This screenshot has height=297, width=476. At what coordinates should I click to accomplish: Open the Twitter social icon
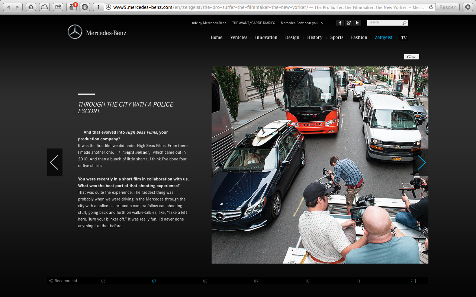(x=357, y=23)
